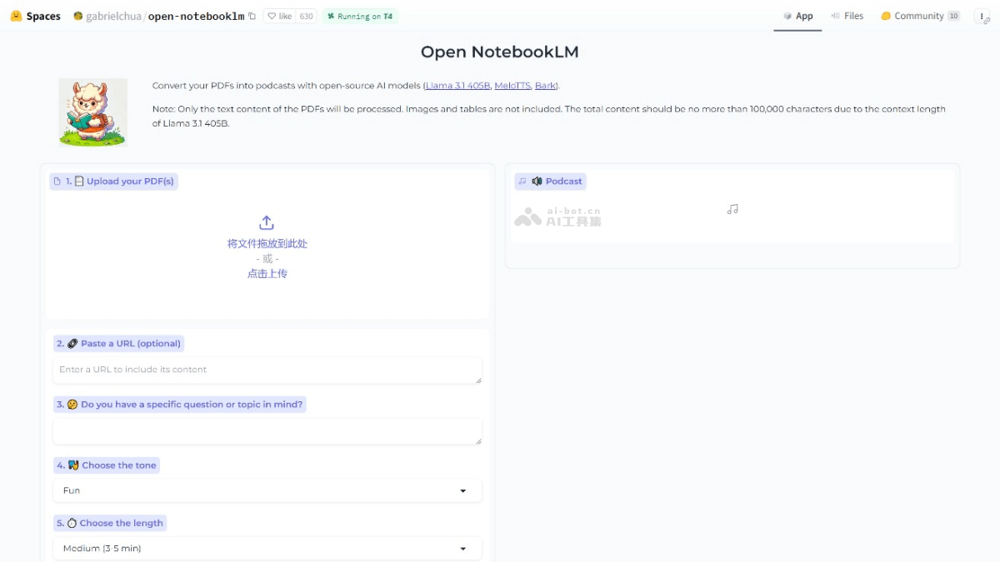This screenshot has width=1000, height=562.
Task: Expand the tone selector arrow
Action: [x=463, y=490]
